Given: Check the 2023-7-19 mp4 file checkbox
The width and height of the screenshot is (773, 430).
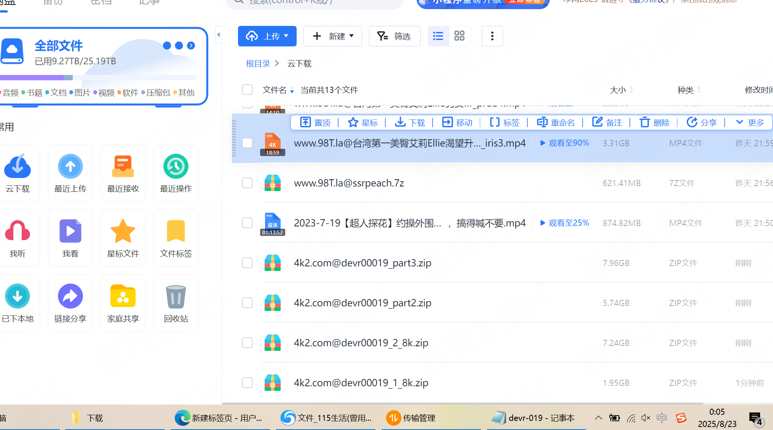Looking at the screenshot, I should click(248, 223).
